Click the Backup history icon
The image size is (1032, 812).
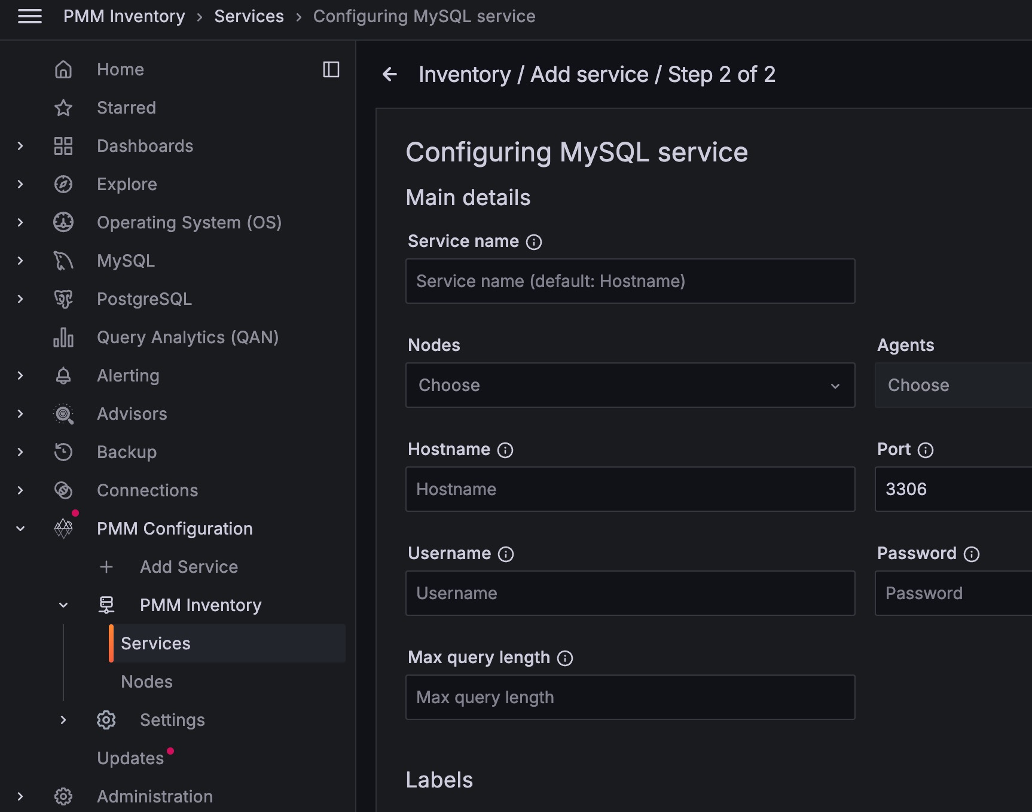pos(63,452)
